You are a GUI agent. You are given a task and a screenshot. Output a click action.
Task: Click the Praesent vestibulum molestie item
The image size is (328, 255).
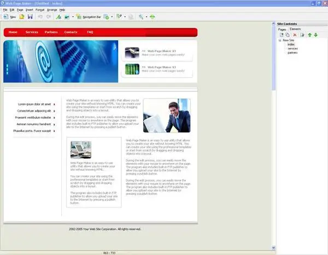coord(33,118)
